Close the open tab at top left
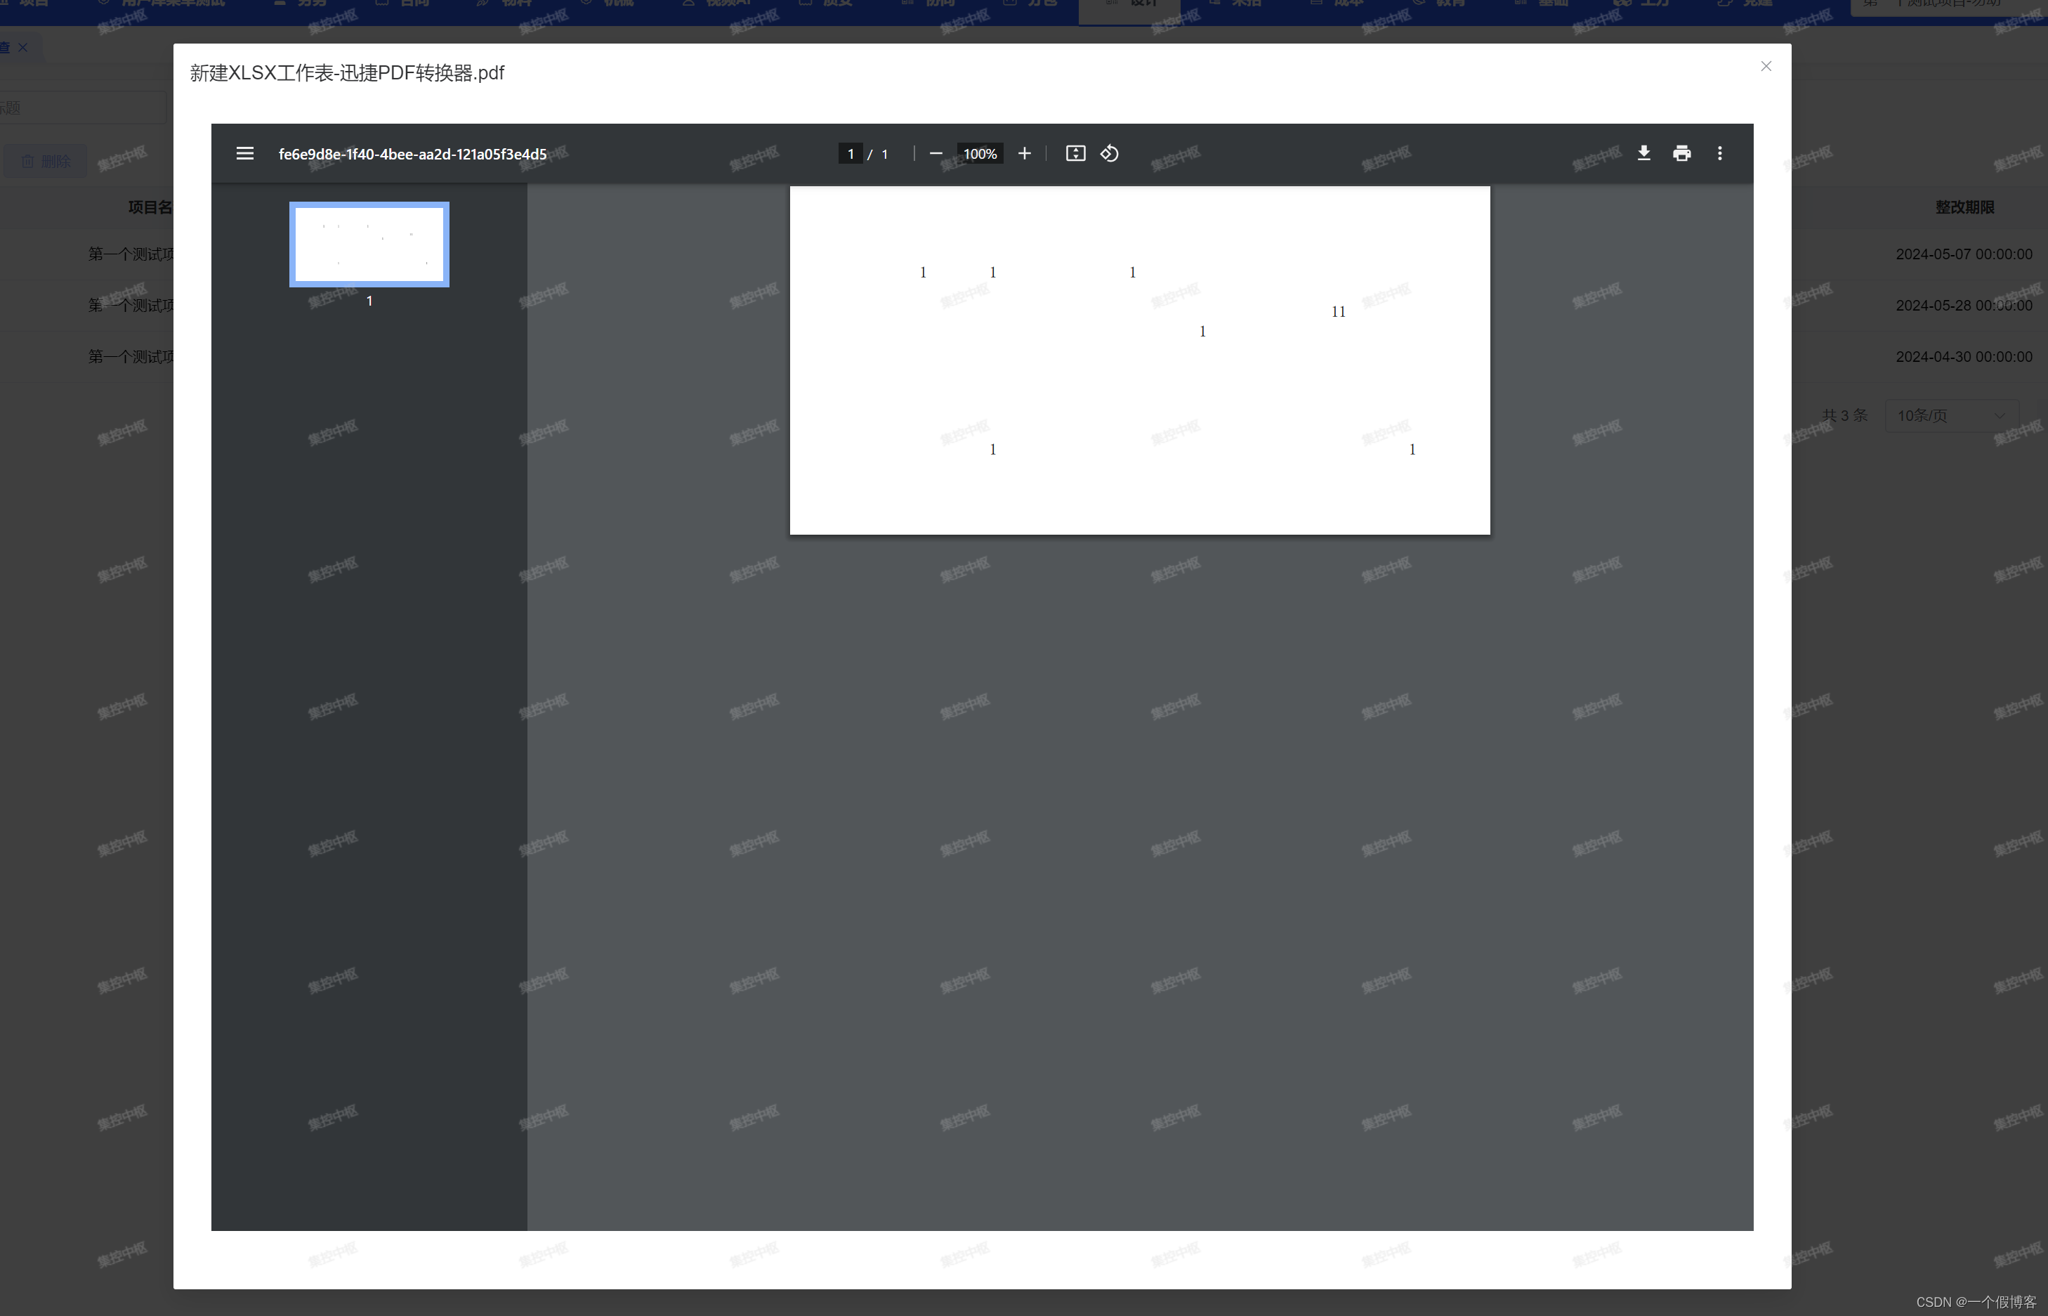 23,48
